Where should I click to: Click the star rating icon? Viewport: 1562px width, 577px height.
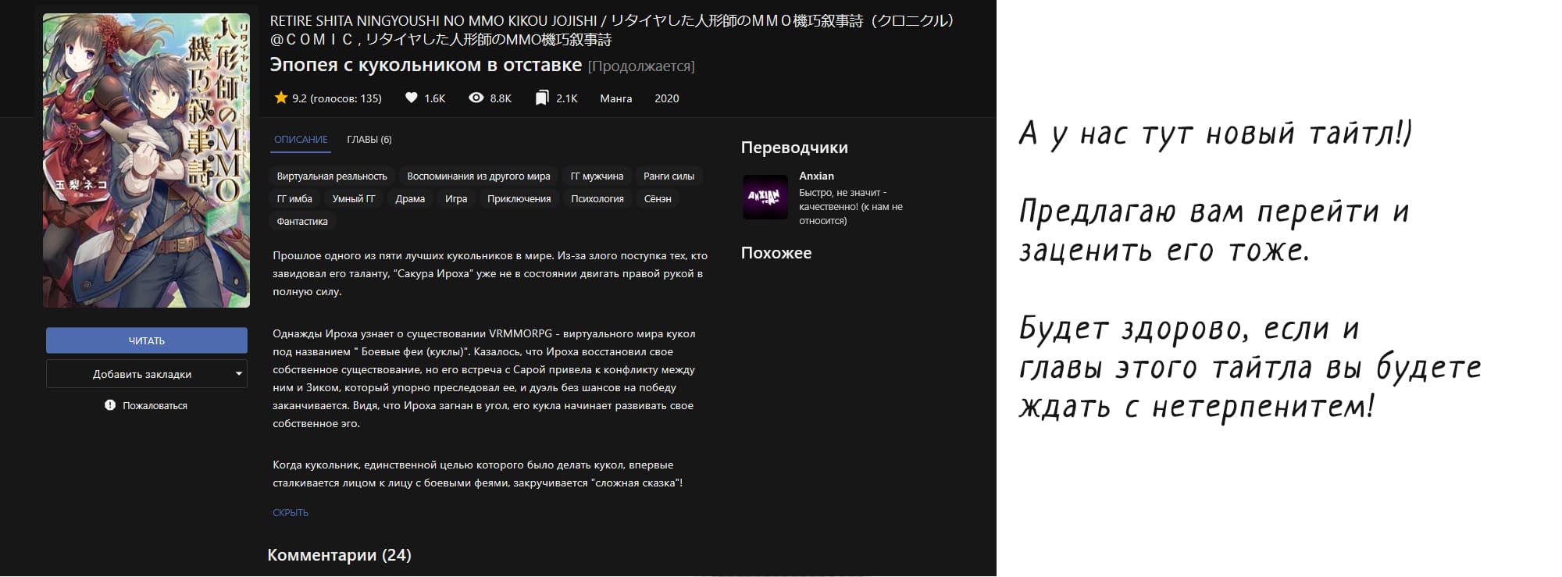tap(281, 98)
